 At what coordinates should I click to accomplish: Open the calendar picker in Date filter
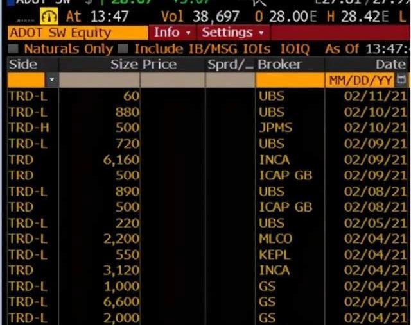(x=402, y=80)
